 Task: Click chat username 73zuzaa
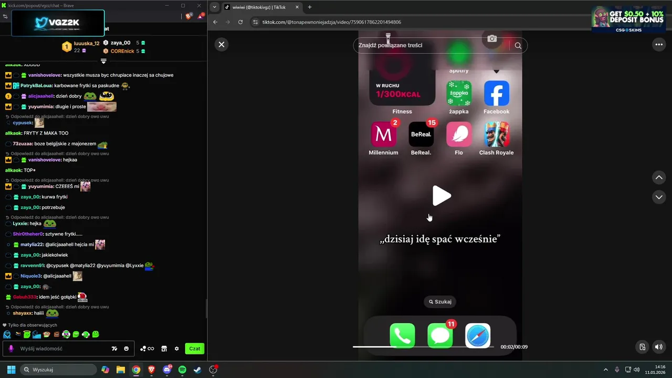point(23,144)
